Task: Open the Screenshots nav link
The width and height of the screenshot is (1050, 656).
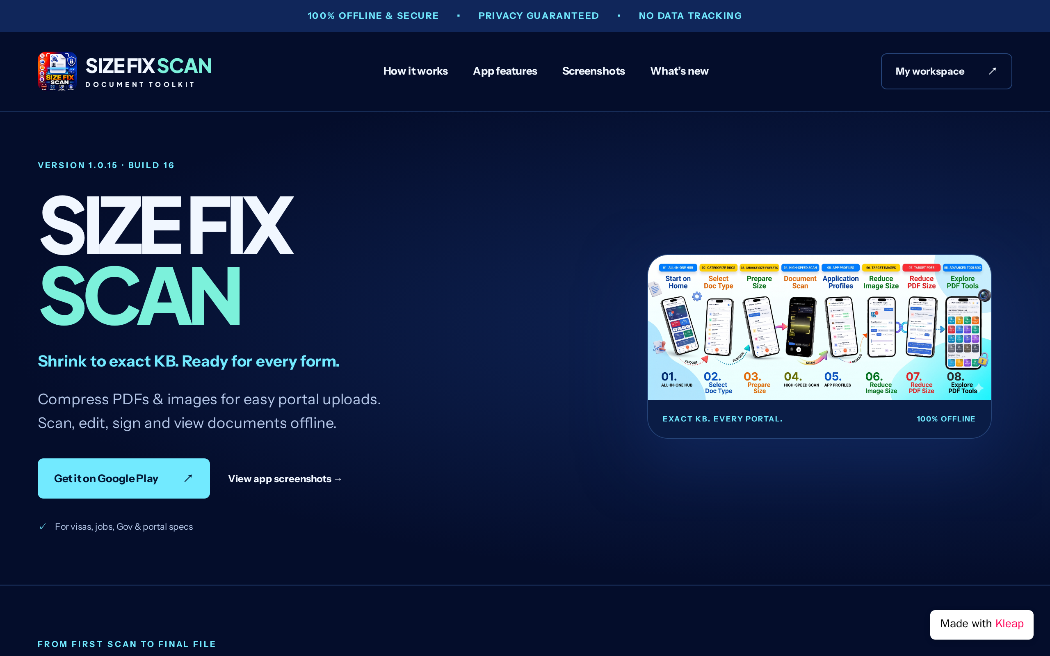Action: (593, 71)
